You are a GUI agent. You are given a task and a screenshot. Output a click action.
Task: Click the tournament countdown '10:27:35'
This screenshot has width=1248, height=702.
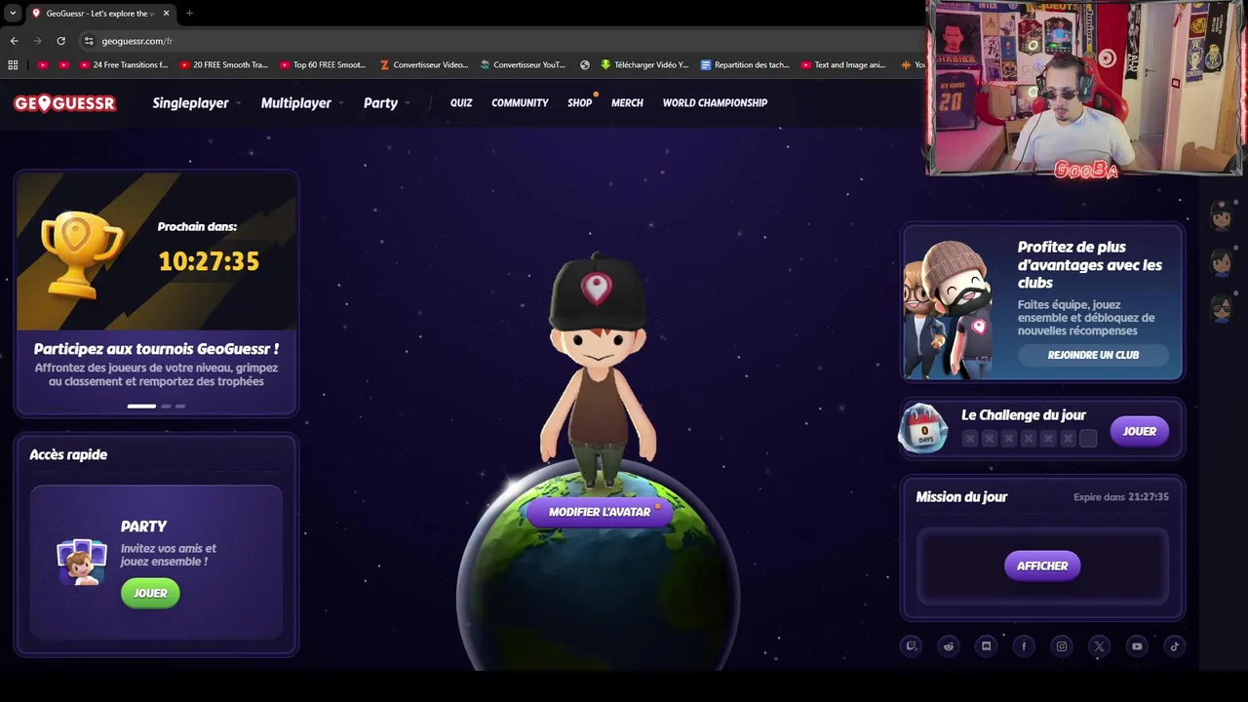click(209, 261)
